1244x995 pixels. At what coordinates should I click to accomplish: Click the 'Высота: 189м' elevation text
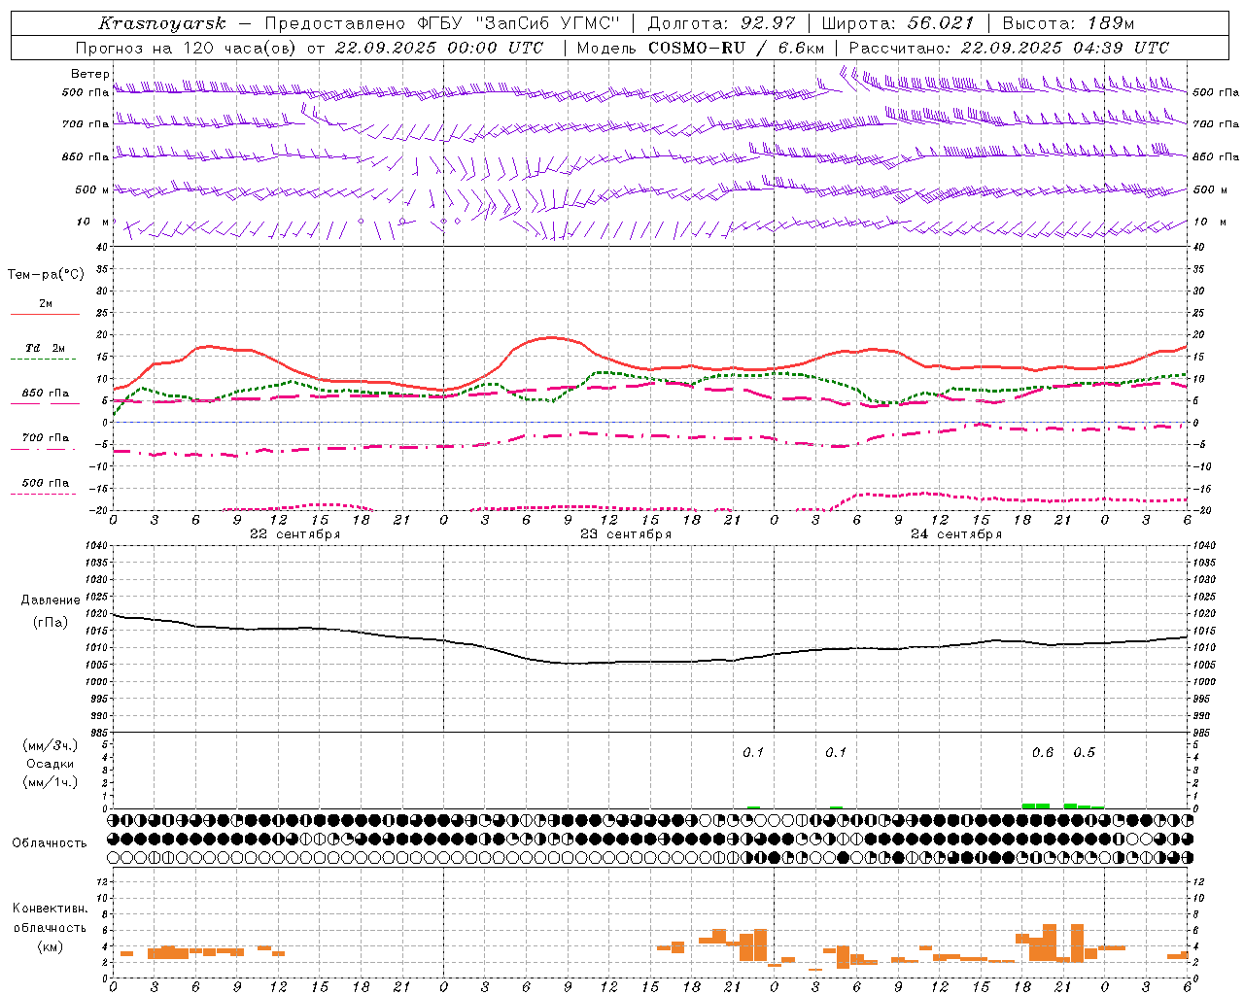(x=1068, y=23)
